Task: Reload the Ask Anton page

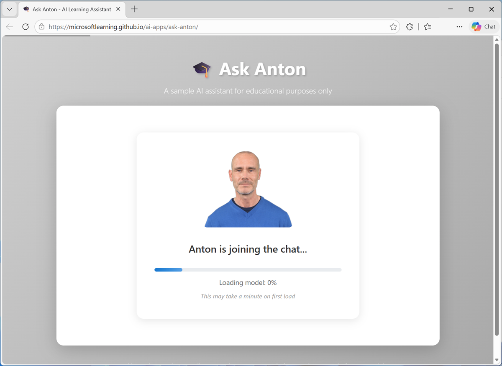Action: [26, 26]
